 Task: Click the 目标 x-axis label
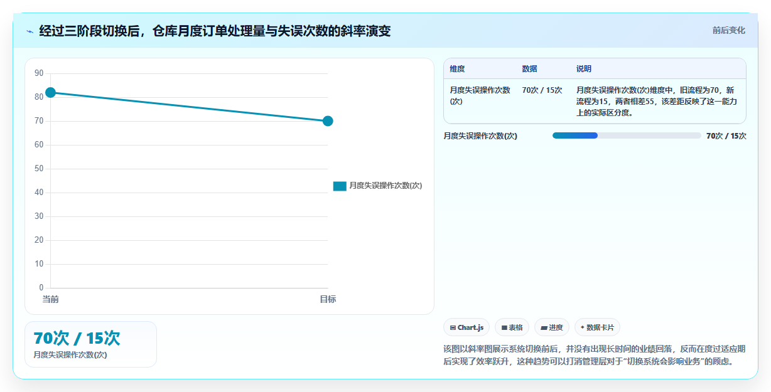click(x=328, y=299)
